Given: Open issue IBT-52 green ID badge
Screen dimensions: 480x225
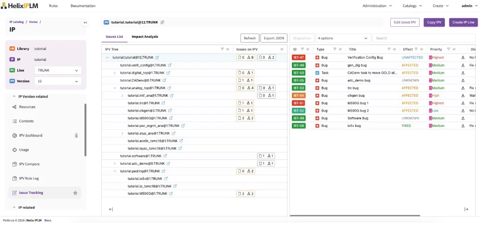Looking at the screenshot, I should click(x=299, y=111).
